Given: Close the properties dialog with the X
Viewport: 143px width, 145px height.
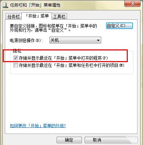Looking at the screenshot, I should pos(133,3).
